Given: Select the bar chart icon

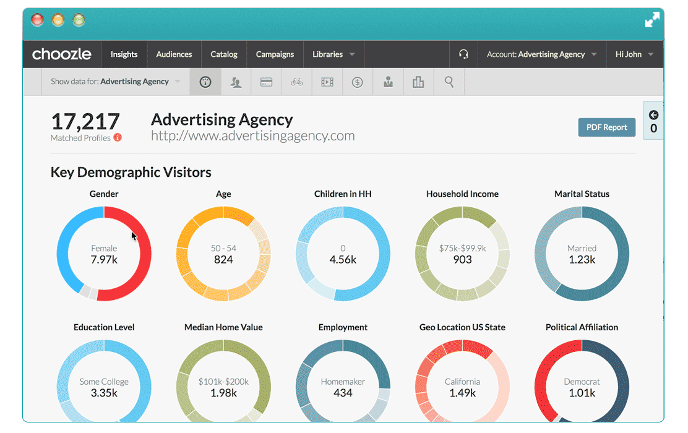Looking at the screenshot, I should coord(419,82).
